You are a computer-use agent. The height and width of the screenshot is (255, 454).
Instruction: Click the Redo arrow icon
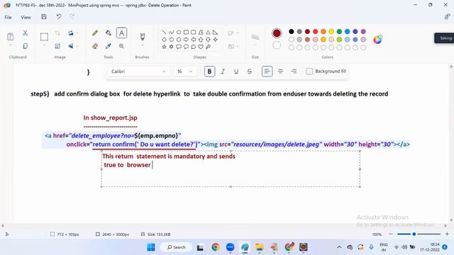click(x=72, y=17)
